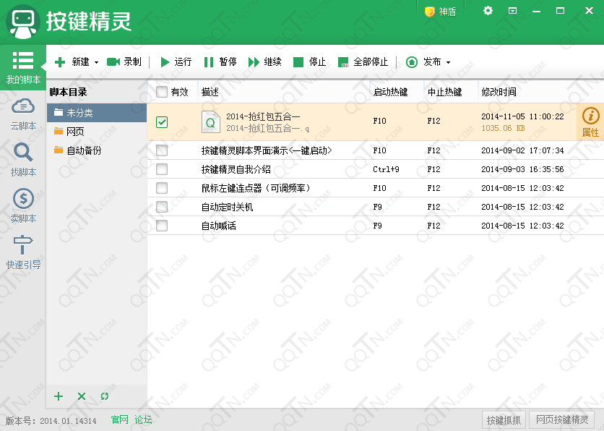Open the title bar dropdown menu icon
Image resolution: width=604 pixels, height=431 pixels.
tap(512, 11)
